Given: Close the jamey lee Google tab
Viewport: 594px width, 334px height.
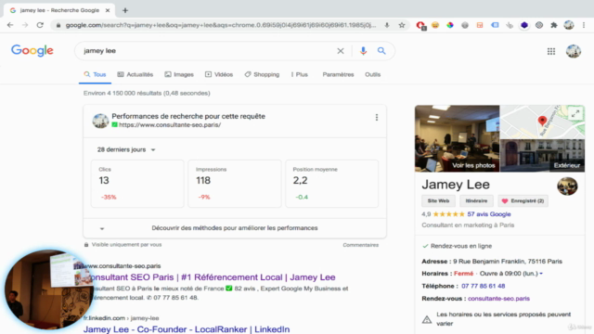Looking at the screenshot, I should pos(108,10).
